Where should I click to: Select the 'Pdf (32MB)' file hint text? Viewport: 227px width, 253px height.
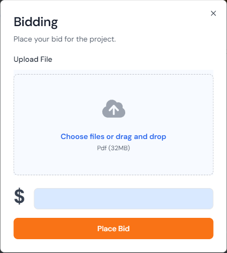coord(113,148)
